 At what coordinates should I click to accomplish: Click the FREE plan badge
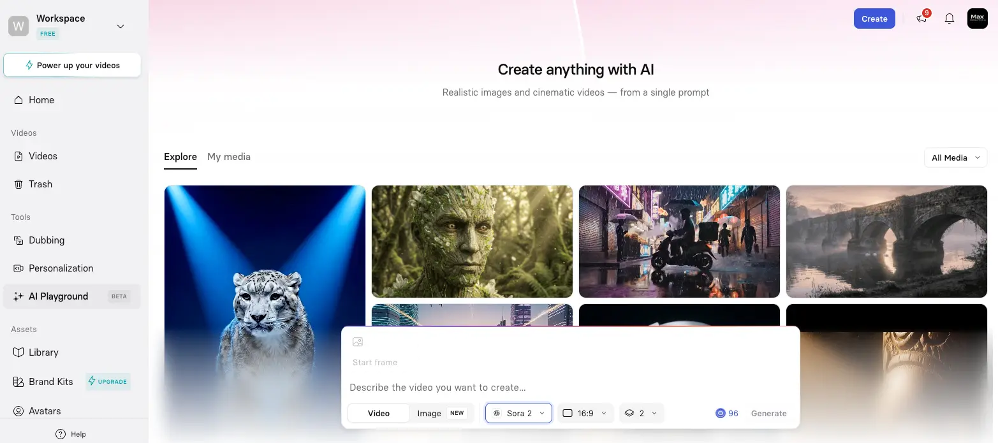48,34
